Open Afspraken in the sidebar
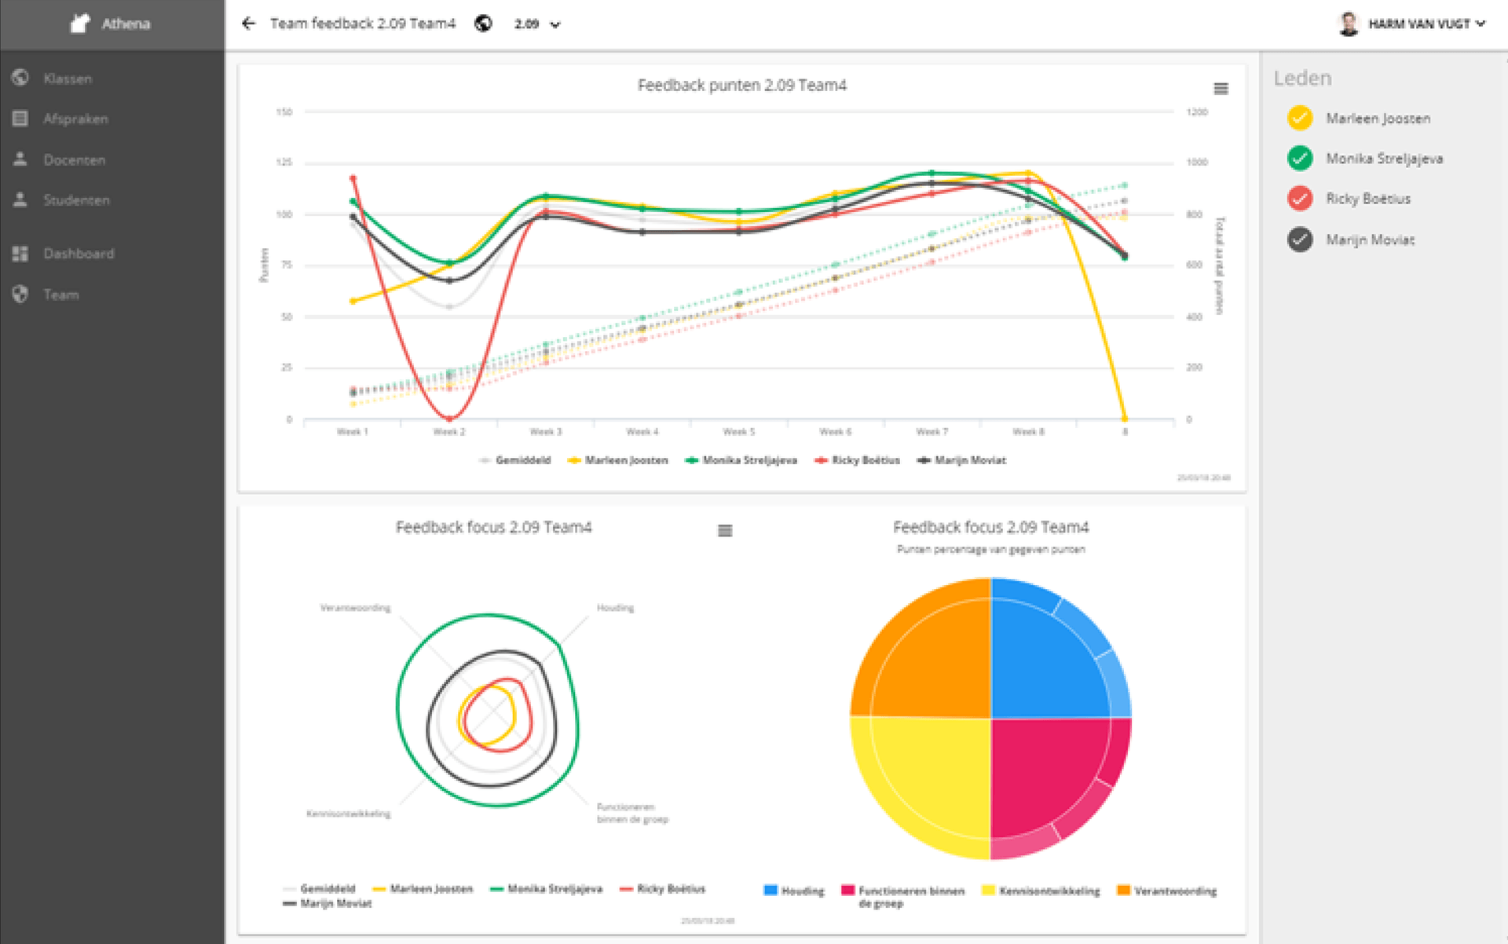 [x=75, y=119]
